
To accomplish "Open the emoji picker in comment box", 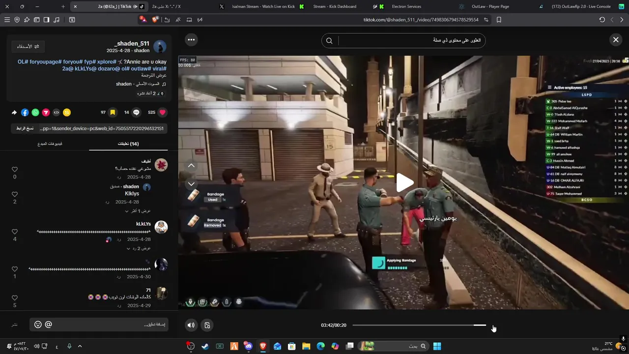I will 38,324.
